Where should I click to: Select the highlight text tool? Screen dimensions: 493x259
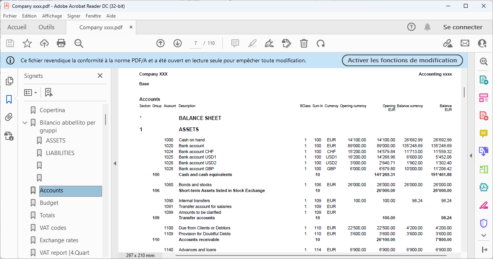click(252, 43)
